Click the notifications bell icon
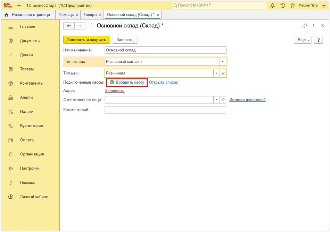 [273, 6]
